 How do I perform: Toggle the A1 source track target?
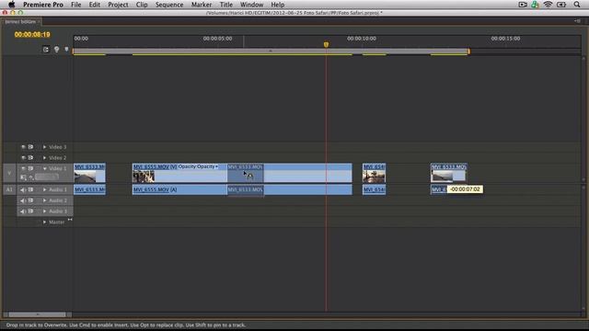pyautogui.click(x=9, y=190)
